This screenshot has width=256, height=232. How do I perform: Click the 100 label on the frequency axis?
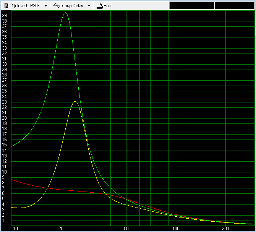(176, 228)
